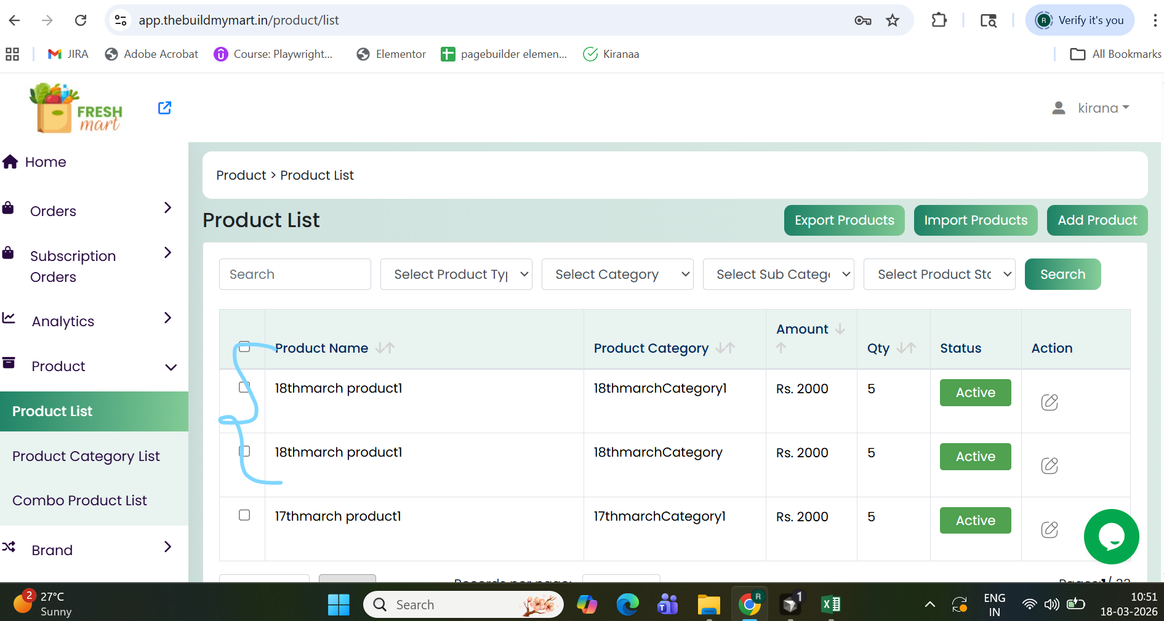Click the Windows taskbar Search box
Image resolution: width=1164 pixels, height=621 pixels.
point(464,604)
